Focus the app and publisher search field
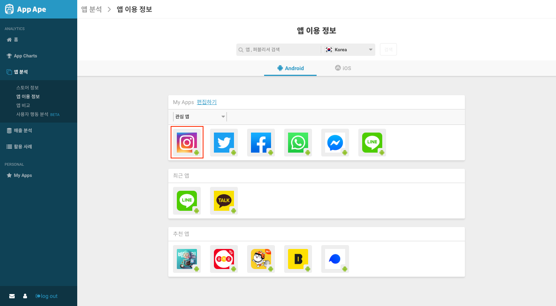556x306 pixels. click(279, 50)
